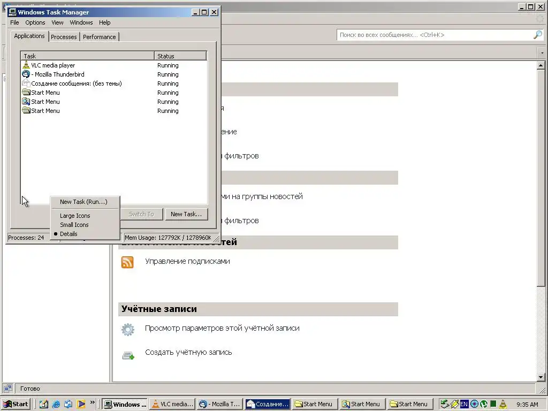Click the green CPU meter tray icon

(x=493, y=404)
